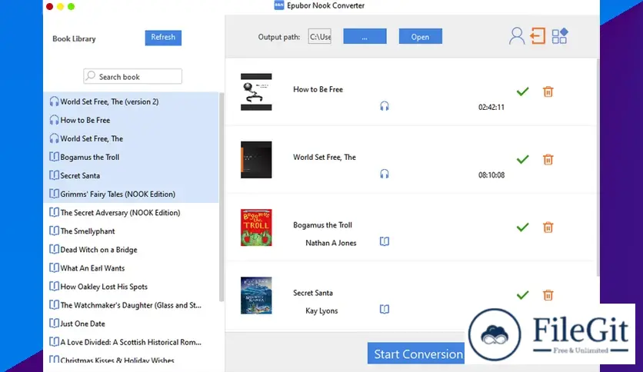Viewport: 643px width, 372px height.
Task: Select Grimms' Fairy Tales (NOOK Edition)
Action: click(x=131, y=194)
